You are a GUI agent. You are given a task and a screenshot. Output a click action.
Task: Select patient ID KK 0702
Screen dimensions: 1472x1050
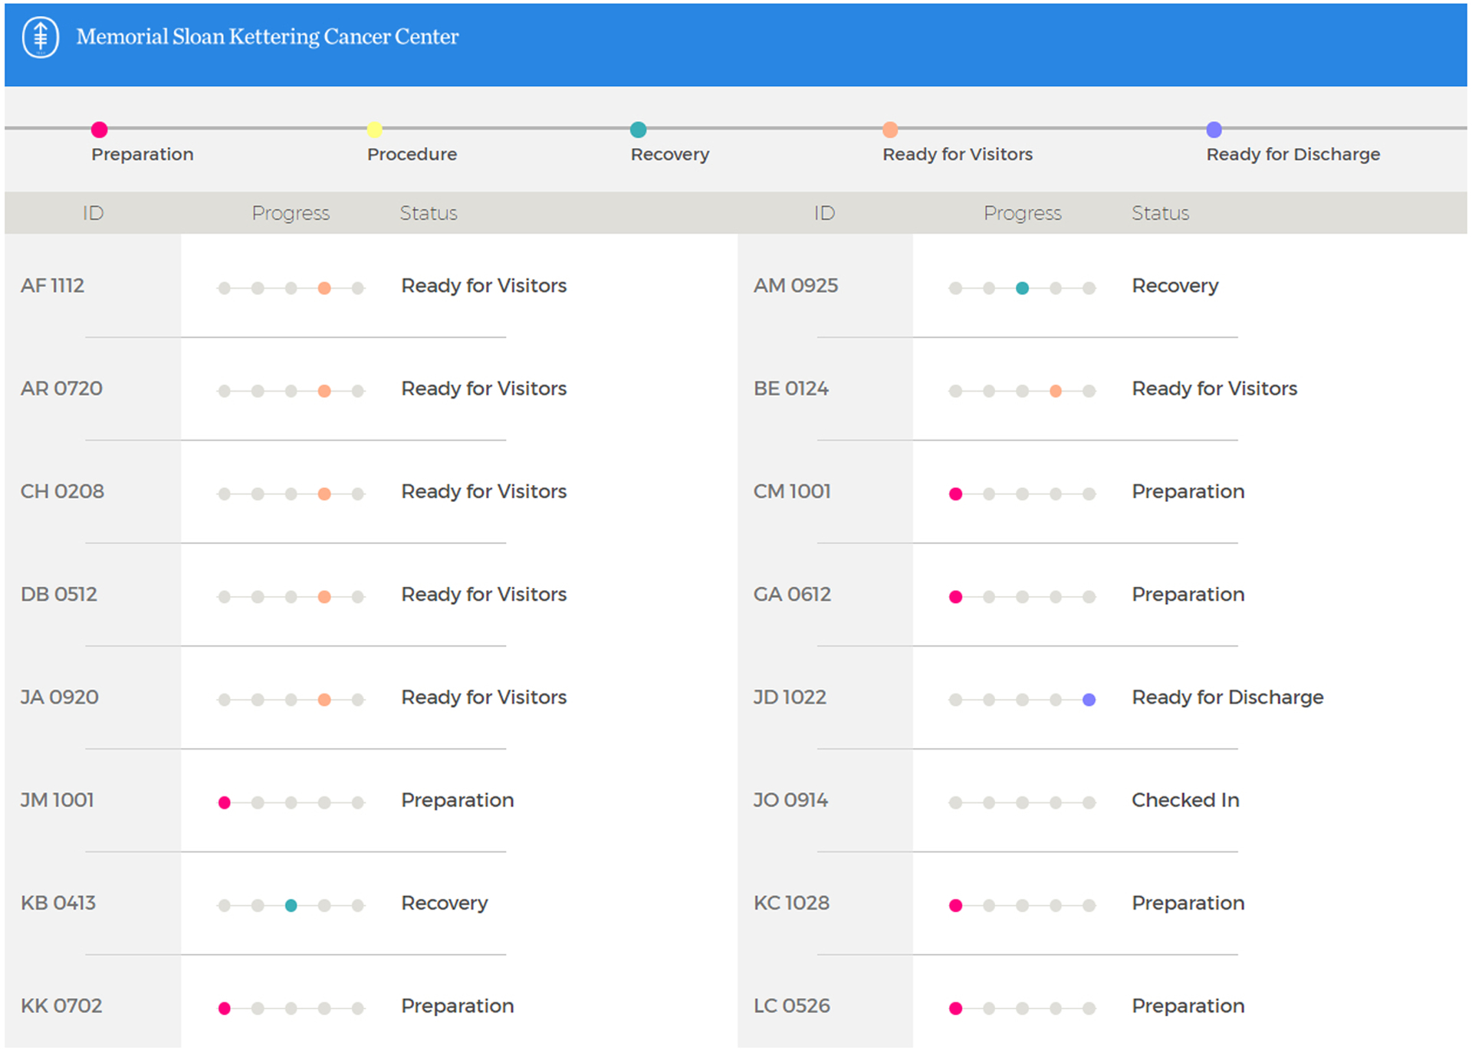[61, 1006]
